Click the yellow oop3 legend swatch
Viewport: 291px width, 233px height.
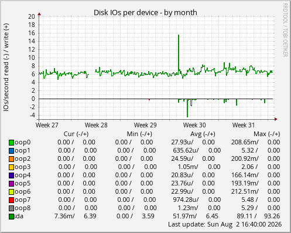coord(11,167)
